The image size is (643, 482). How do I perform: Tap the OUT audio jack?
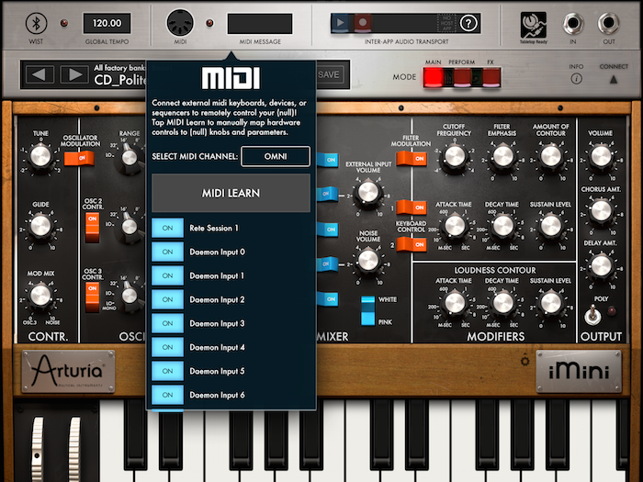click(608, 23)
